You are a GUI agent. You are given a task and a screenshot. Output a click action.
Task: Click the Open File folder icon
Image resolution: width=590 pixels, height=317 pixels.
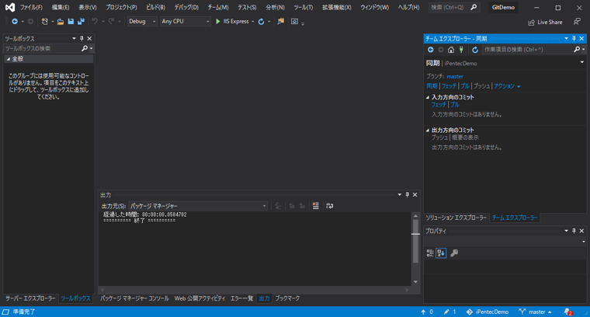[x=61, y=22]
